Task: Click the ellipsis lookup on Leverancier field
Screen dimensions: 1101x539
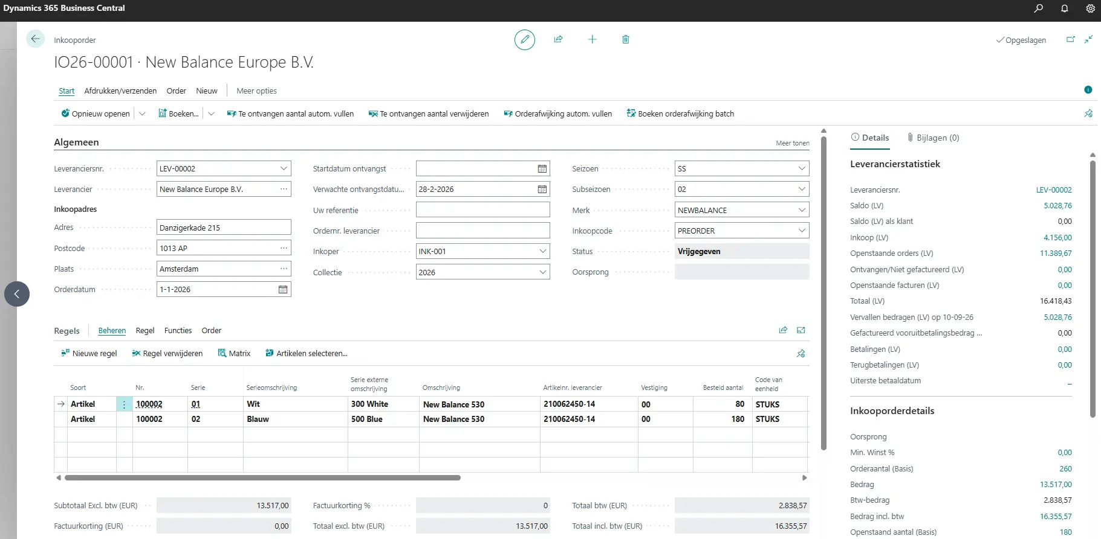Action: click(x=284, y=190)
